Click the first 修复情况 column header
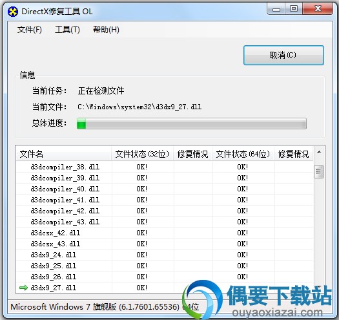This screenshot has width=339, height=320. click(x=192, y=154)
